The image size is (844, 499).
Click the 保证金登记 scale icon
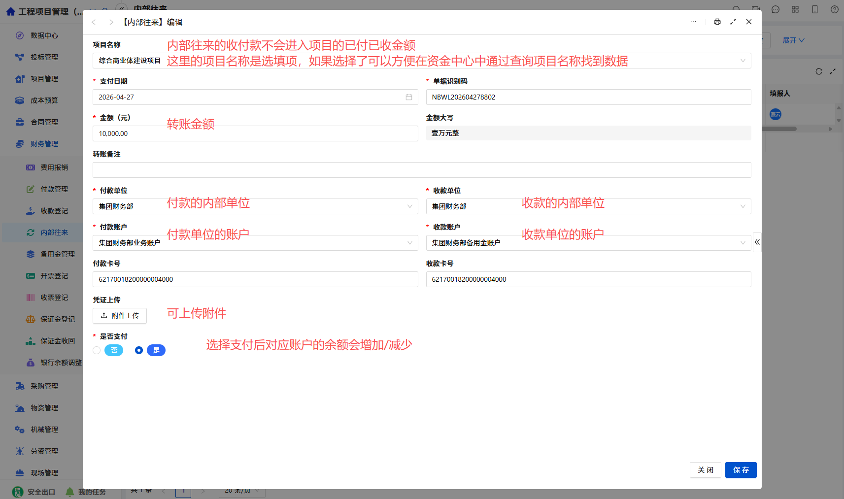(x=31, y=319)
